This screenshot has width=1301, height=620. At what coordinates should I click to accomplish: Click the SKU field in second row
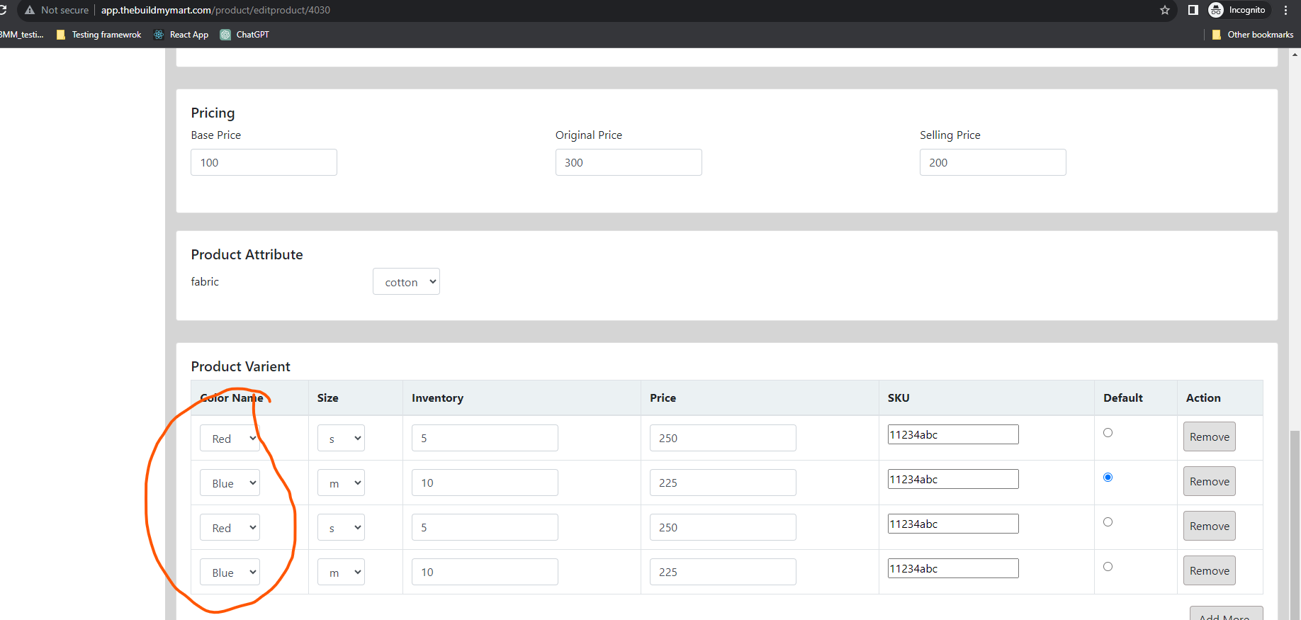(953, 479)
